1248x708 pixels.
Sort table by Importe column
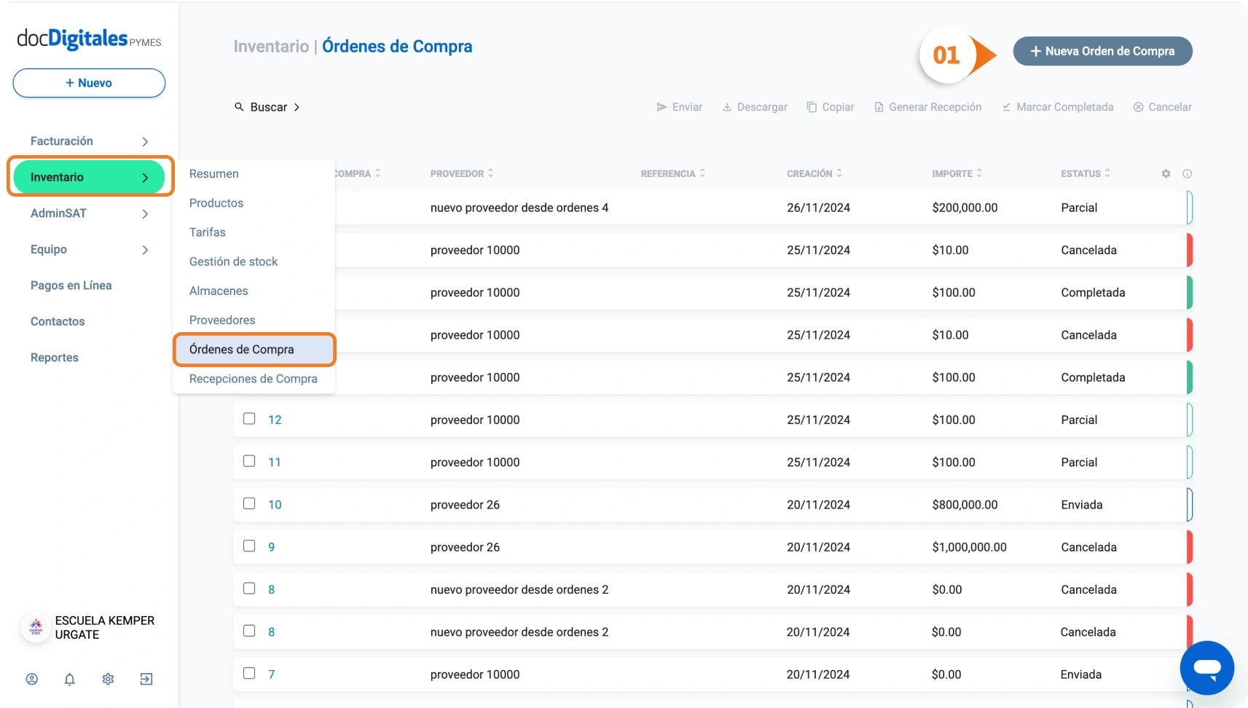[957, 173]
